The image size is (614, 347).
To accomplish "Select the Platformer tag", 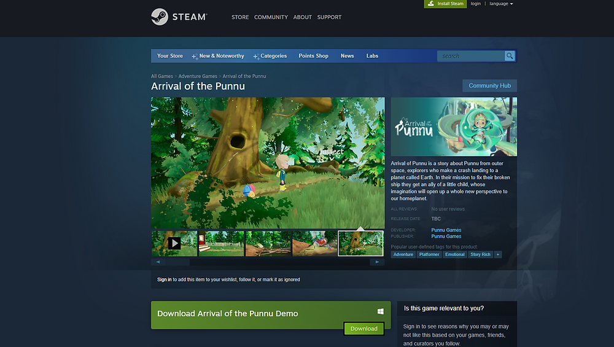I will coord(429,255).
